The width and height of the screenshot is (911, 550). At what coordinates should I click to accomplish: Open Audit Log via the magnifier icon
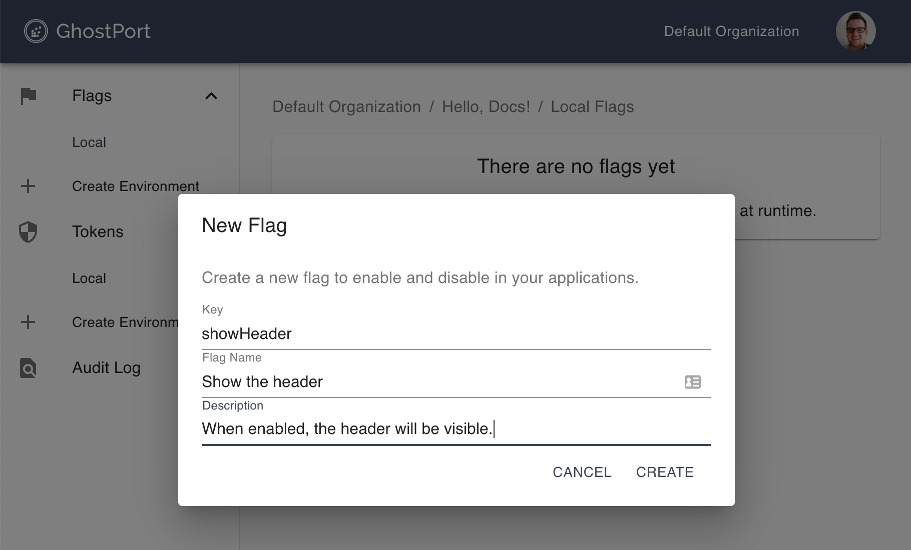coord(28,368)
